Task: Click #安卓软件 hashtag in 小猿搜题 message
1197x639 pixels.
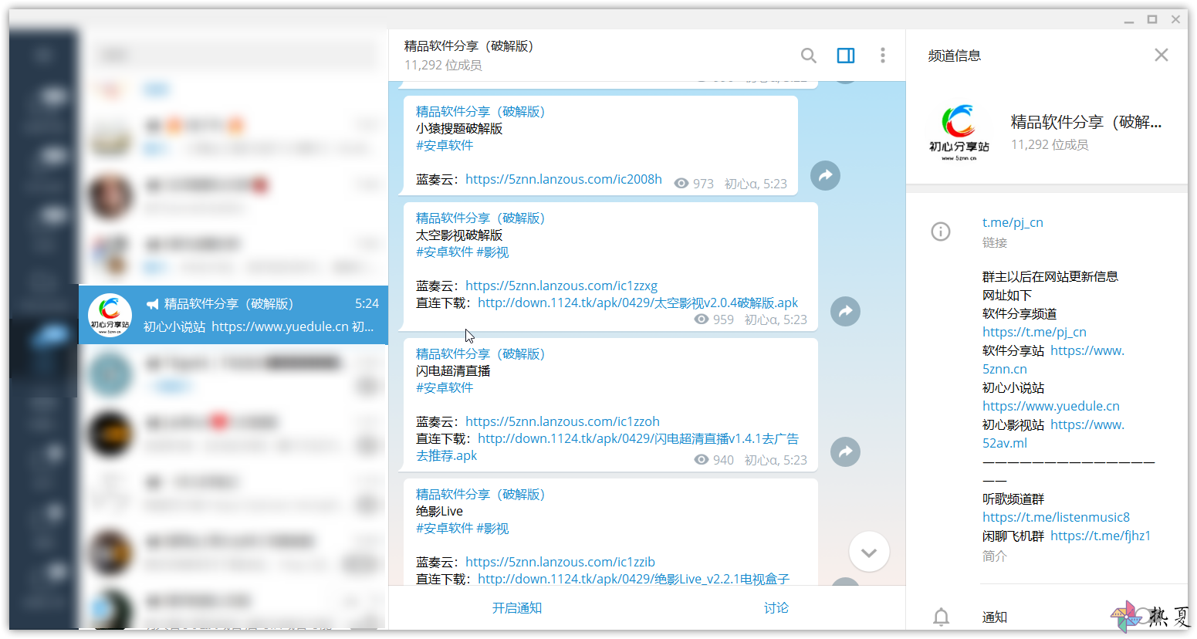Action: [445, 145]
